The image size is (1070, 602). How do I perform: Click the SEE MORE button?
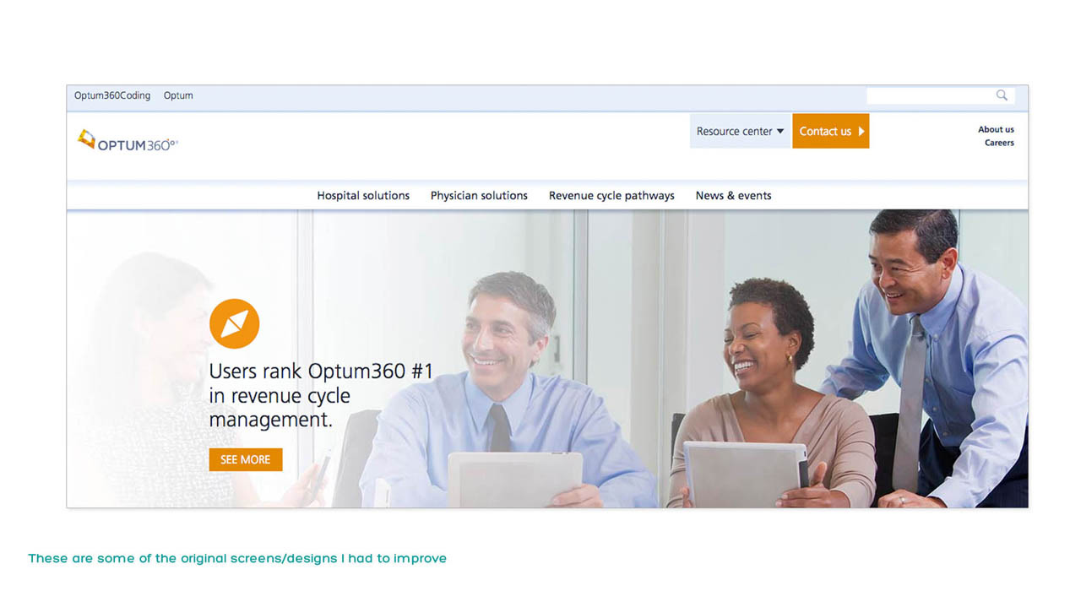click(x=246, y=459)
